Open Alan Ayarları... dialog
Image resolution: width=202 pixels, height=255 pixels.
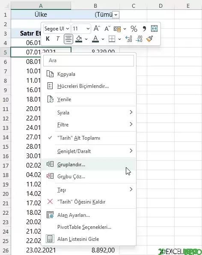[x=89, y=215]
